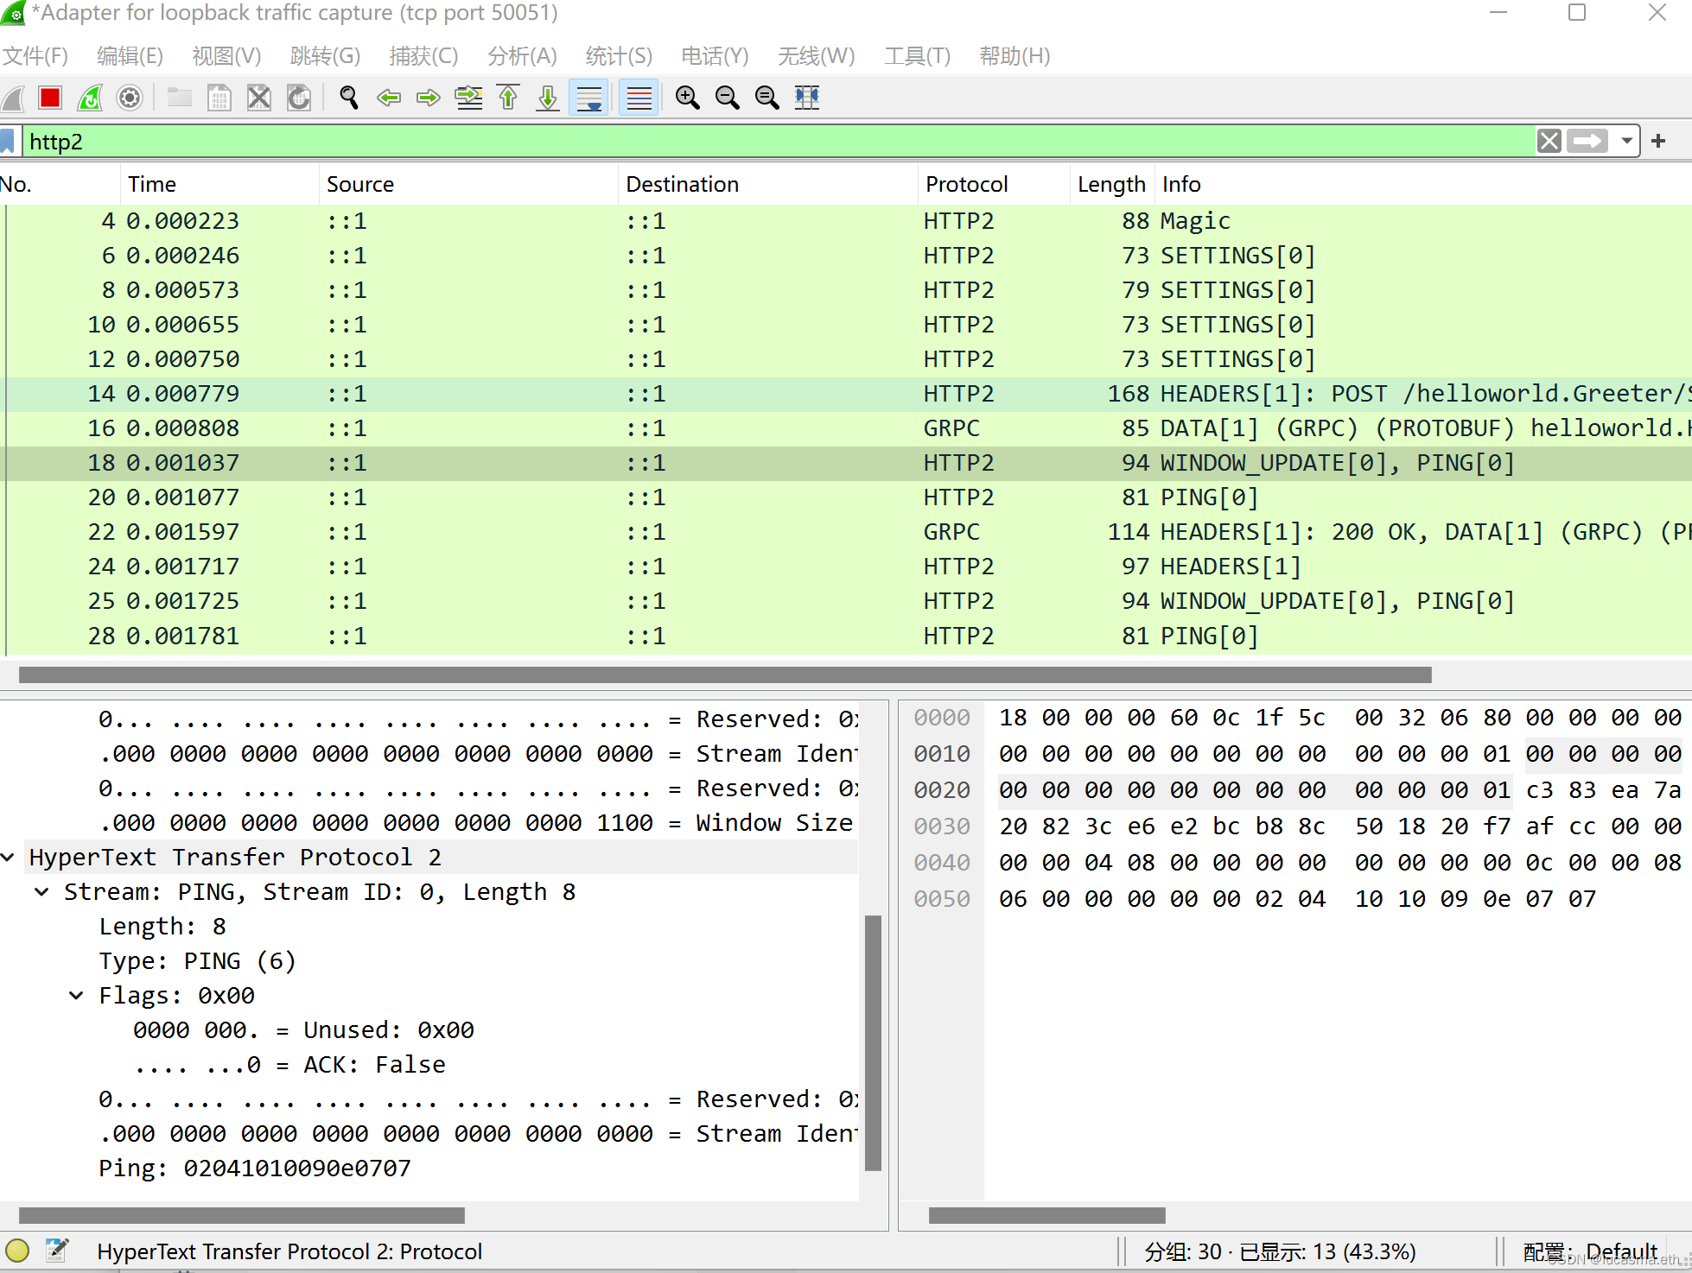Expand the Stream PING details
The height and width of the screenshot is (1273, 1692).
coord(49,892)
